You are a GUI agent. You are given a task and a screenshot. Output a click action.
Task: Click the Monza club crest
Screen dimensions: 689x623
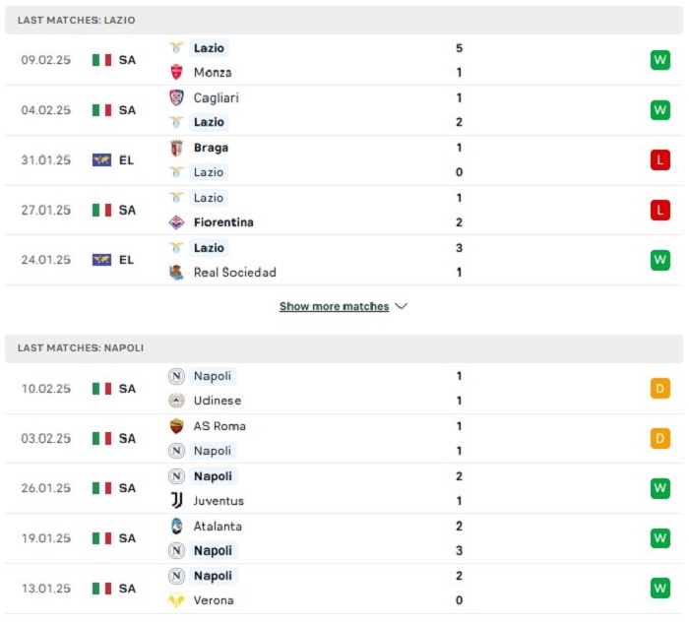(x=176, y=72)
